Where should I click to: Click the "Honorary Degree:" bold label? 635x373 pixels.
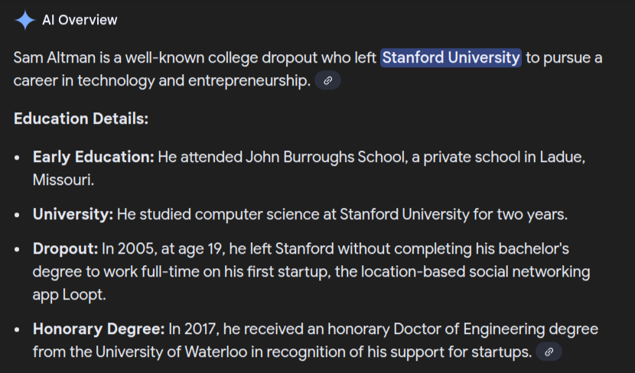click(x=99, y=329)
